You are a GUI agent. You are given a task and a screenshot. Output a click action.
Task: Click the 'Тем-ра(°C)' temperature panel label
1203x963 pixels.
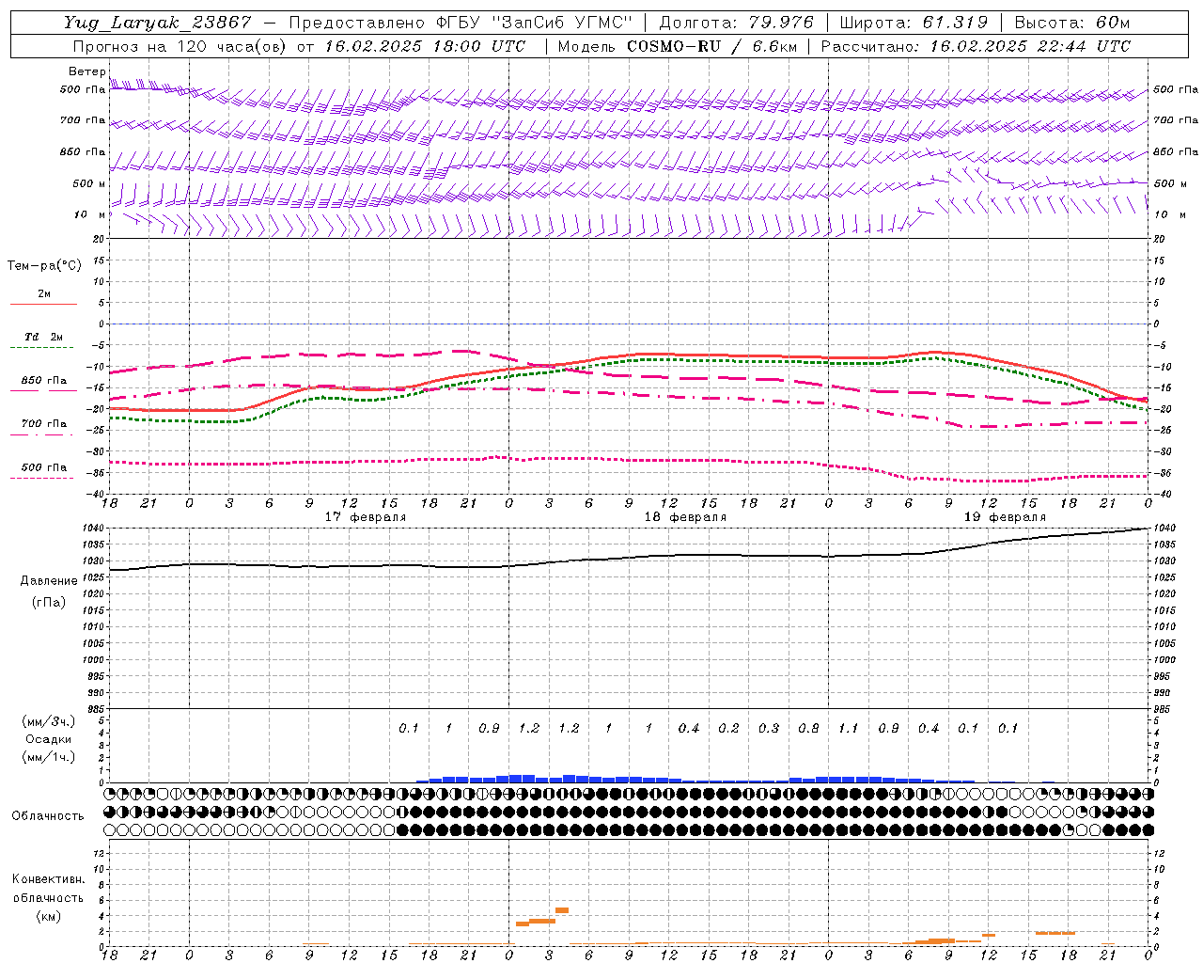44,266
